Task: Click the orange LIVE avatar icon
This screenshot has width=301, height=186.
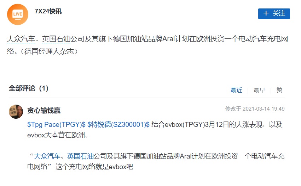Action: [x=18, y=14]
